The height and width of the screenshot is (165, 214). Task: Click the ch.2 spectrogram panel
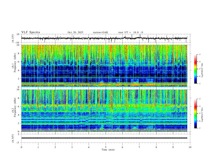[x=104, y=111]
